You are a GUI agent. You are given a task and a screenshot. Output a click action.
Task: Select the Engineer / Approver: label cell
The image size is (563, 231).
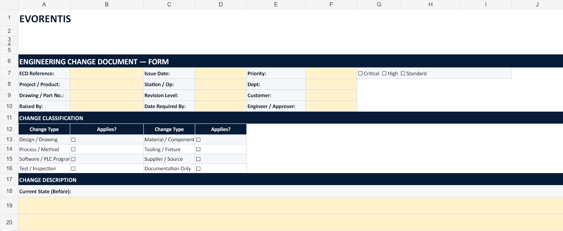[276, 106]
